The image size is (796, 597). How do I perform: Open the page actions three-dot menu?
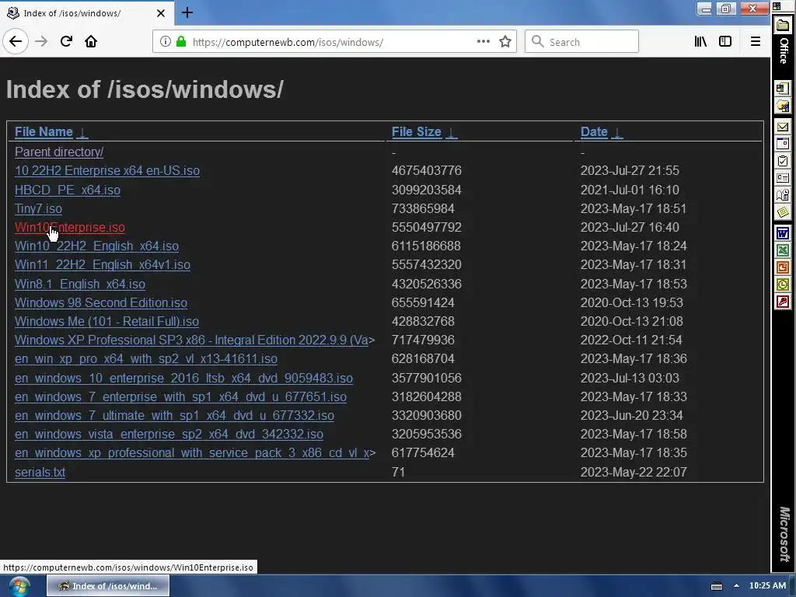click(484, 42)
